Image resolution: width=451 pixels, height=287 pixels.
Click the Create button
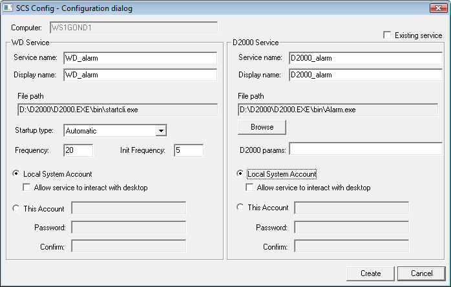(370, 273)
